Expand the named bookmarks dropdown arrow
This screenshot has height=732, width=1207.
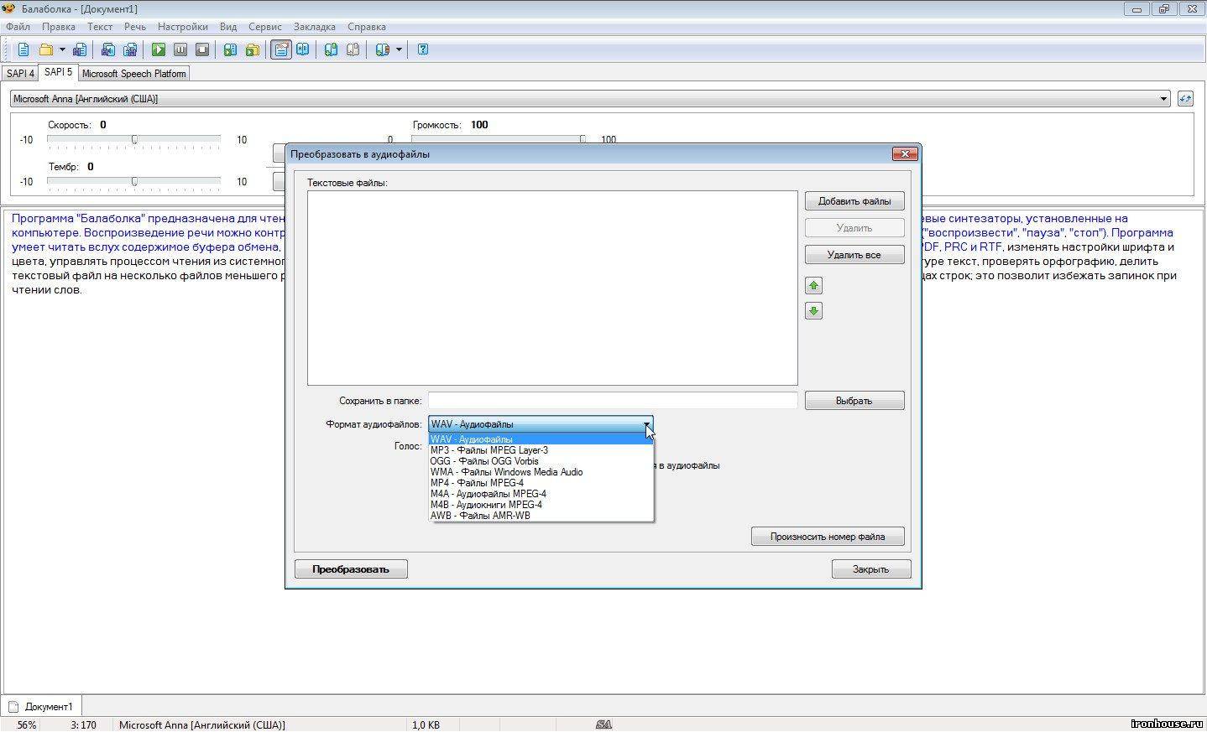pyautogui.click(x=399, y=49)
